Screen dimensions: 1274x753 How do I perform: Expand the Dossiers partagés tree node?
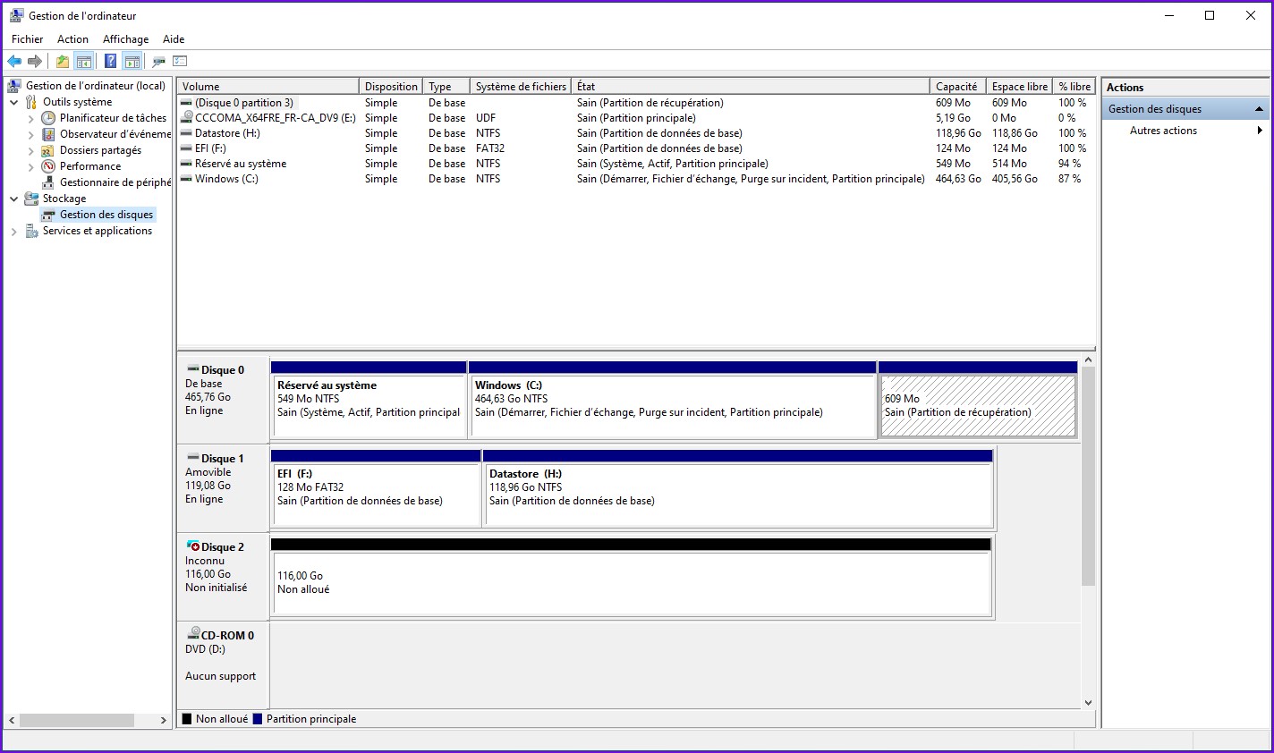(31, 150)
